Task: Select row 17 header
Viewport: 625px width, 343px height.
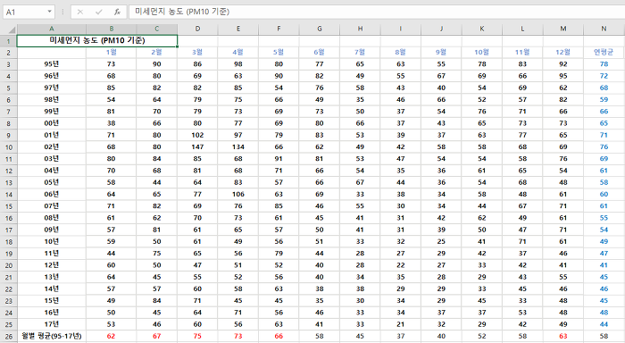Action: click(8, 230)
